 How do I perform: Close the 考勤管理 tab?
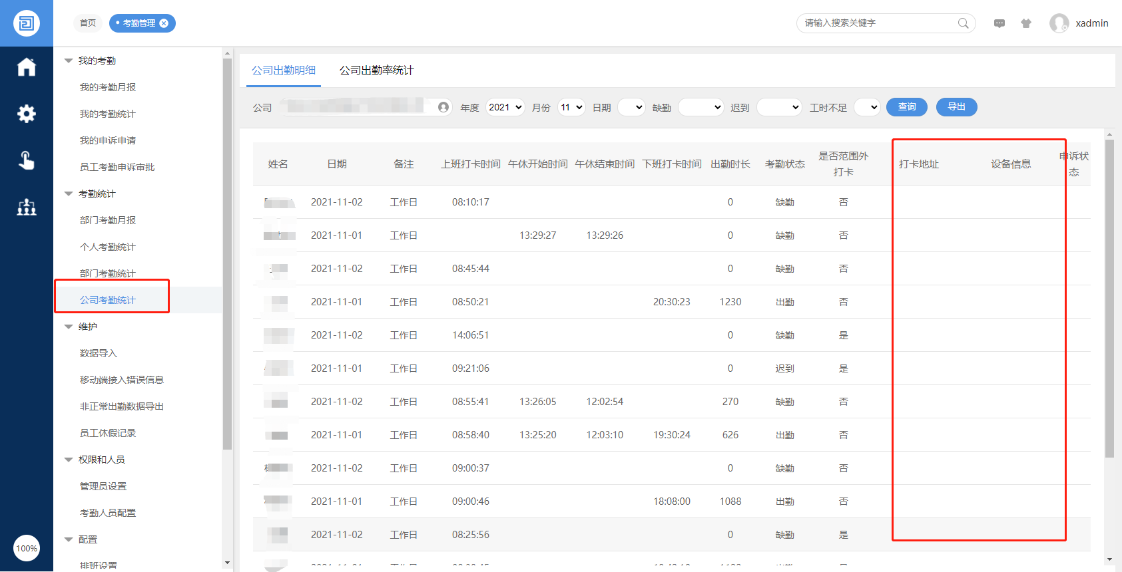164,23
